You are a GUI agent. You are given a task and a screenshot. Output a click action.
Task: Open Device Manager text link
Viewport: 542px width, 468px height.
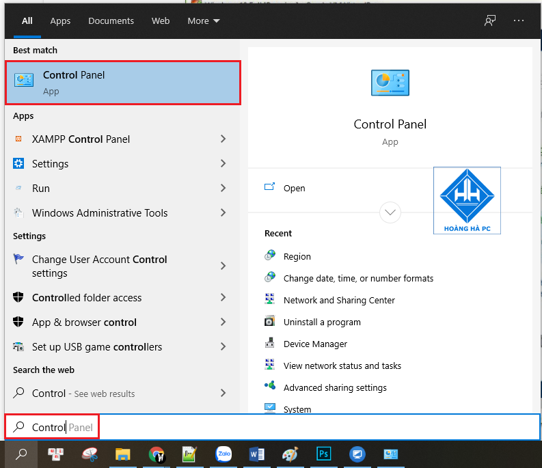coord(315,344)
